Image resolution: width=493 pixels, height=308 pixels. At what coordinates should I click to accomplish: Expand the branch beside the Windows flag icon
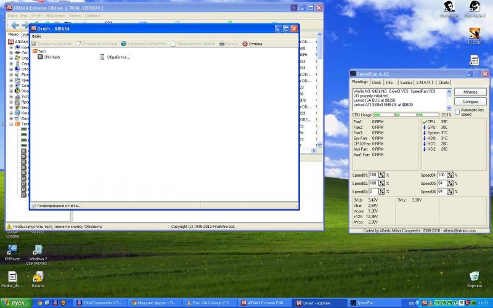point(11,58)
